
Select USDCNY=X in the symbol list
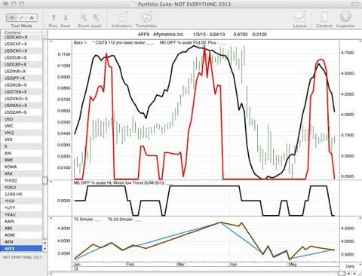coord(21,51)
